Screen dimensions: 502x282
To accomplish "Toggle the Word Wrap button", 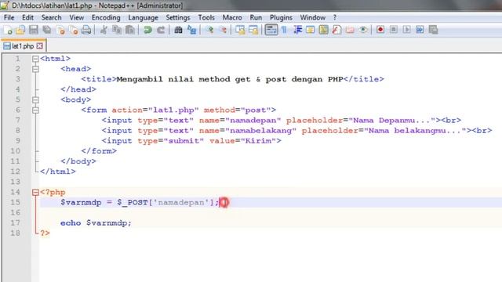I will coord(271,30).
